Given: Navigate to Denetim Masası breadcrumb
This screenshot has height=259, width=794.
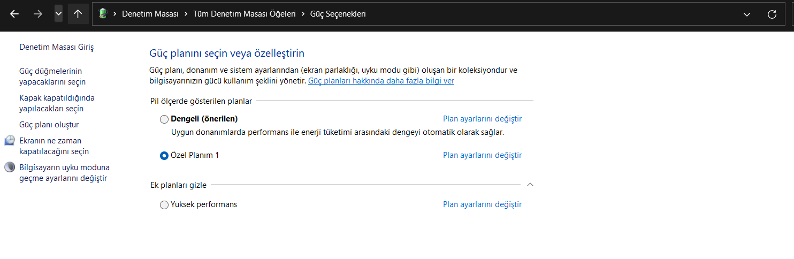Looking at the screenshot, I should click(150, 14).
